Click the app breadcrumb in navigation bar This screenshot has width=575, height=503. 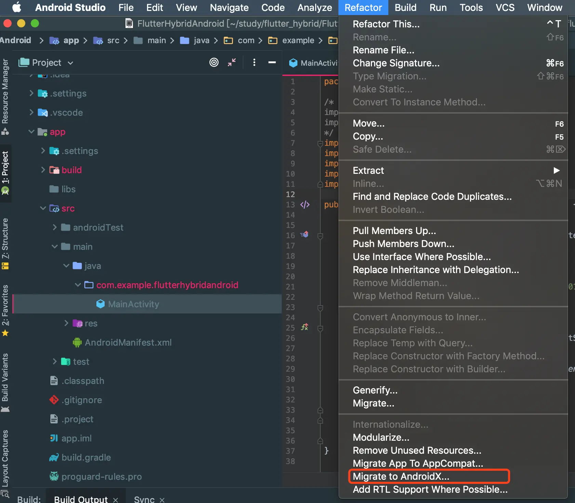(64, 40)
